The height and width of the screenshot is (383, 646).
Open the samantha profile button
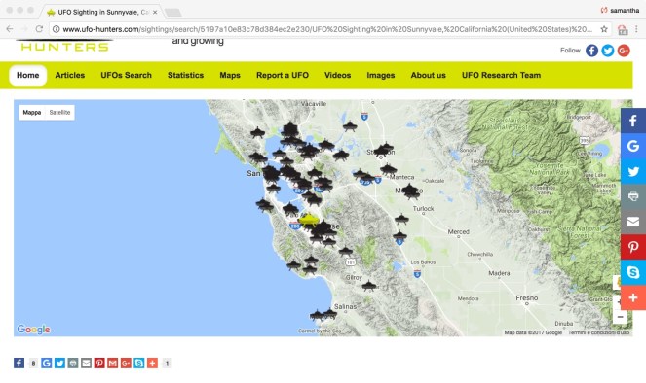(x=621, y=11)
